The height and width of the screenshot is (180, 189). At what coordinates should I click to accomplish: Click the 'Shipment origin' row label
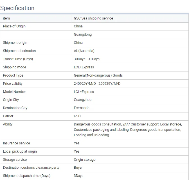point(15,43)
